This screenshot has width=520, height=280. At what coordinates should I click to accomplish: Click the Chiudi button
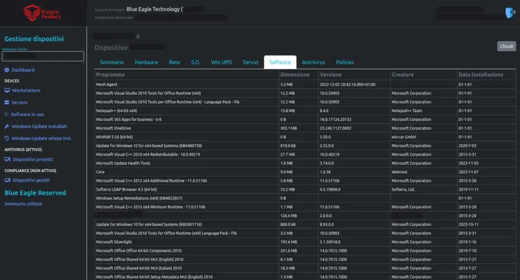pyautogui.click(x=506, y=46)
